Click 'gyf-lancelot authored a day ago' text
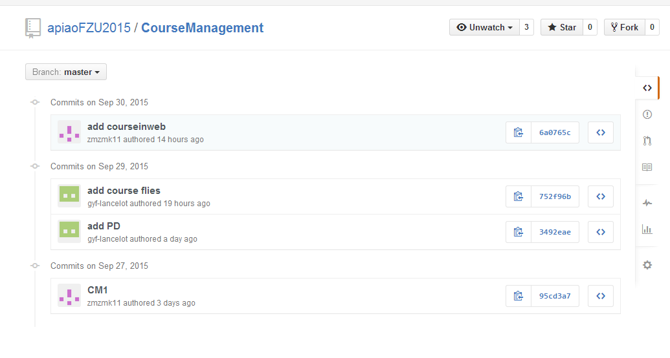 pyautogui.click(x=142, y=239)
